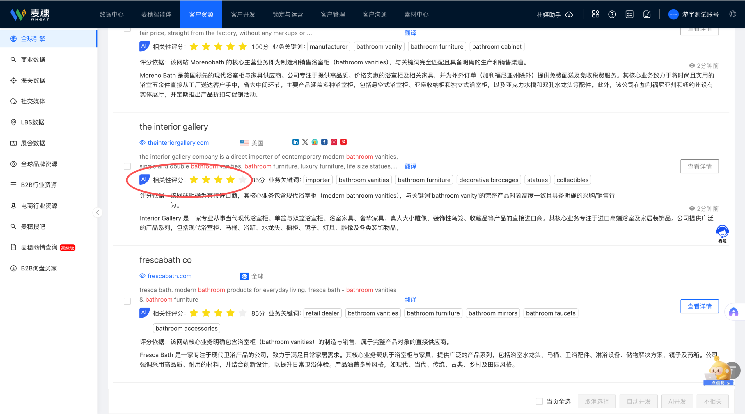Image resolution: width=745 pixels, height=414 pixels.
Task: Open the Facebook icon for the interior gallery
Action: pyautogui.click(x=324, y=142)
